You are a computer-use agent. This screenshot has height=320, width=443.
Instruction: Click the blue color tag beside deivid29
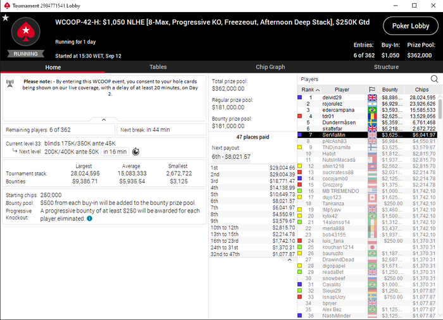(300, 97)
